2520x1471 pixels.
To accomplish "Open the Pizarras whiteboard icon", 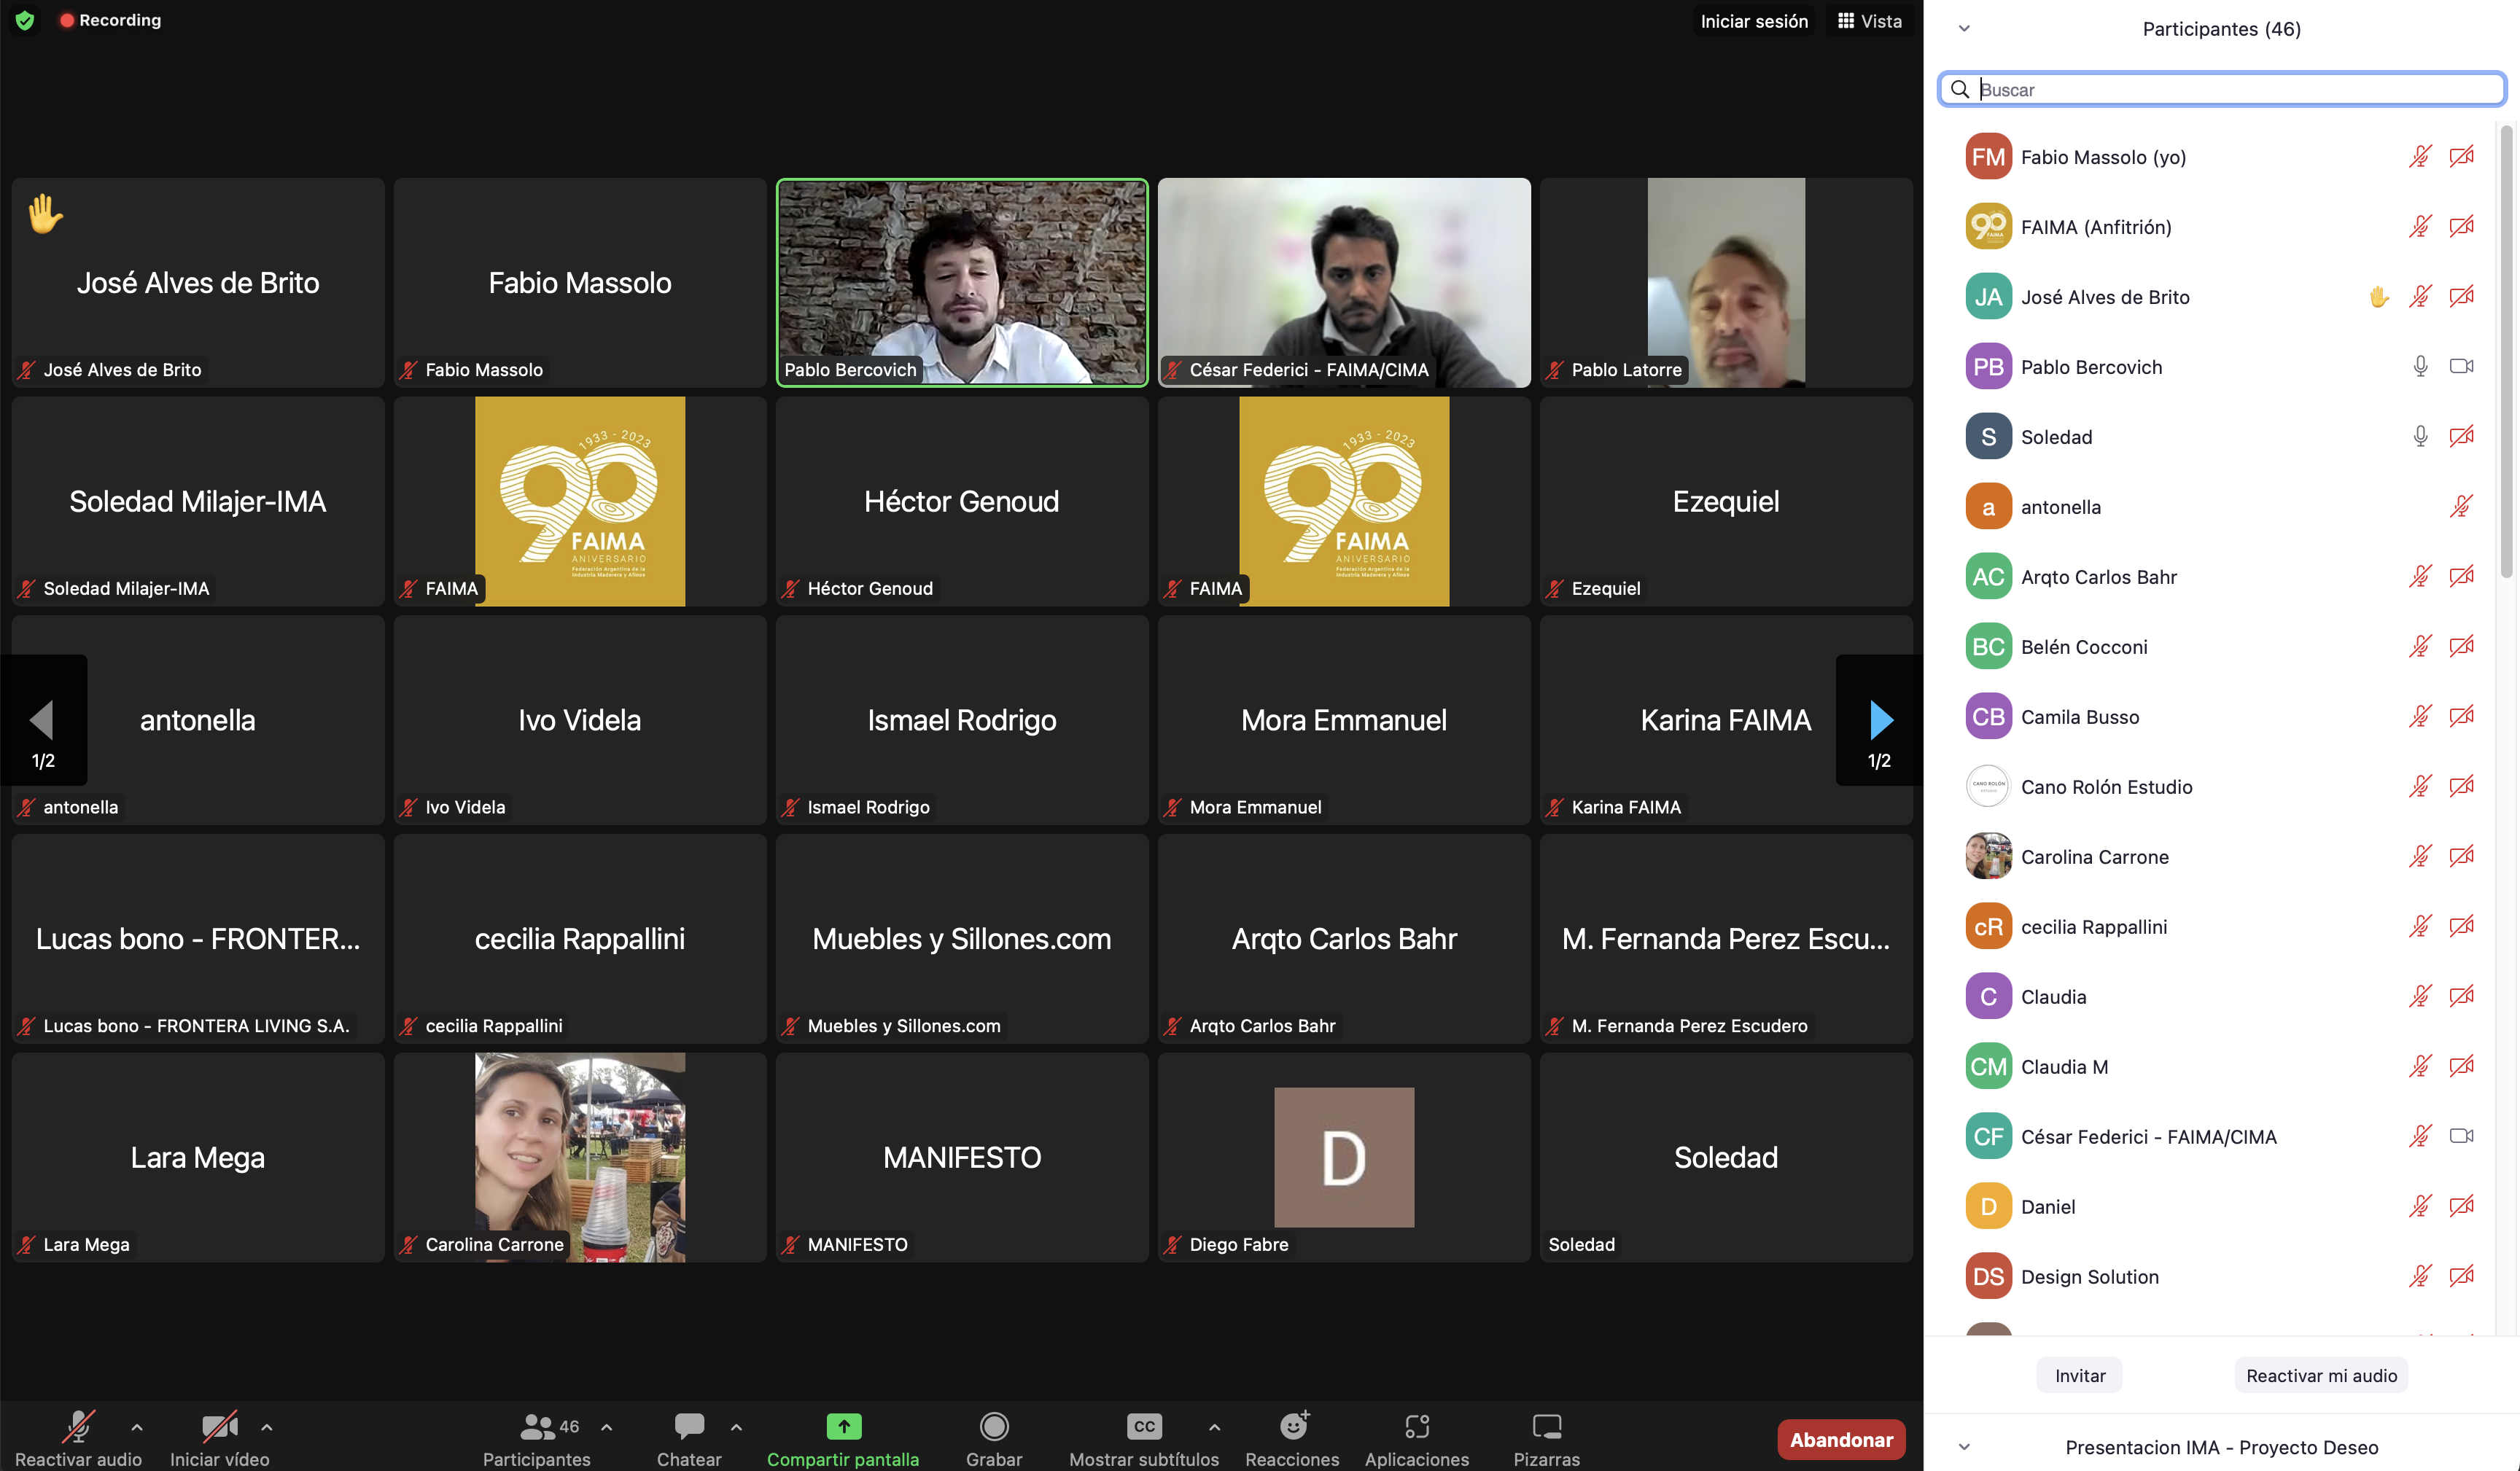I will click(x=1546, y=1426).
